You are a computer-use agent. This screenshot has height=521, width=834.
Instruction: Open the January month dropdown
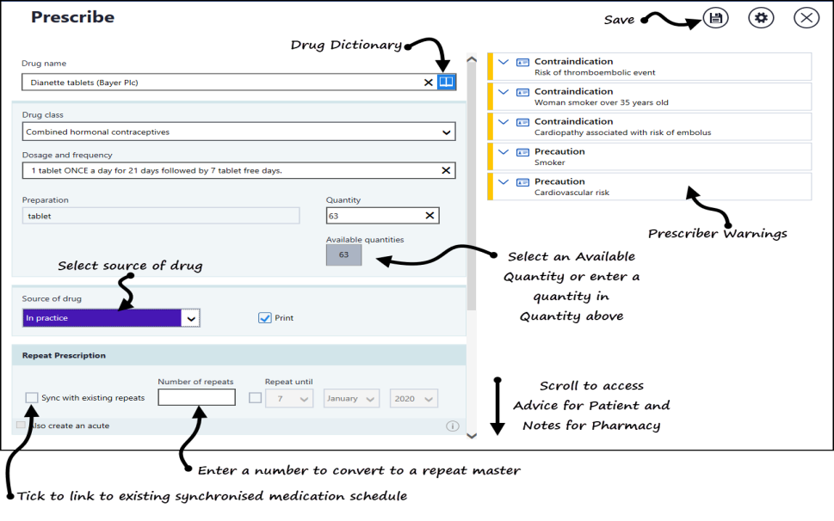pos(351,399)
